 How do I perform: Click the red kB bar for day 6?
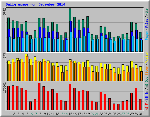click(x=30, y=106)
